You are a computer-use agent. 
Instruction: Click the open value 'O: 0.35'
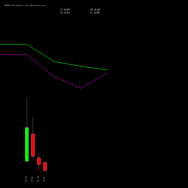tap(65, 13)
